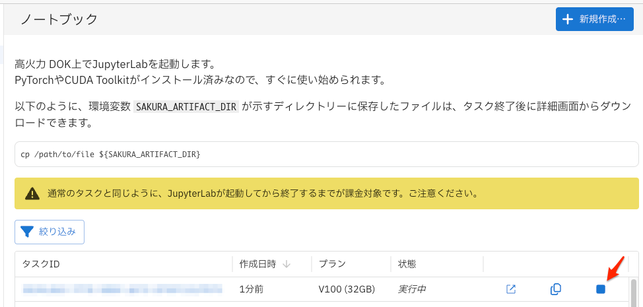Click the funnel icon in the filter button

[x=27, y=232]
